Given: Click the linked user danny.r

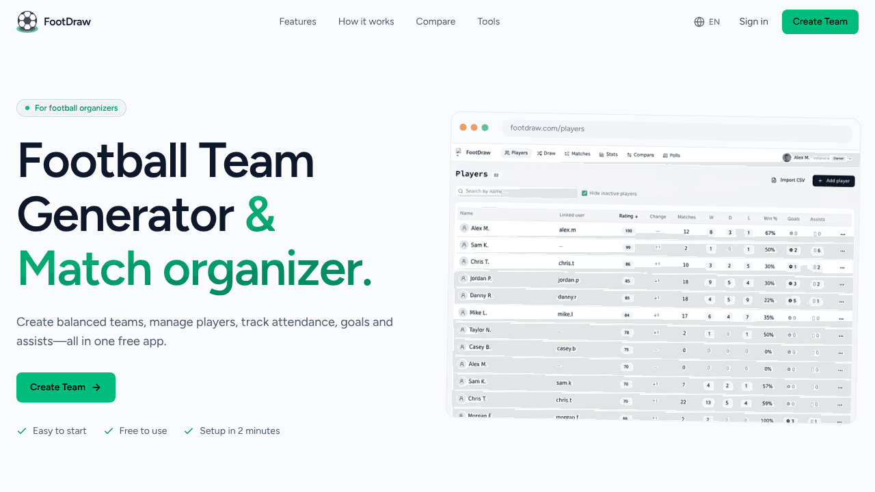Looking at the screenshot, I should (x=567, y=297).
